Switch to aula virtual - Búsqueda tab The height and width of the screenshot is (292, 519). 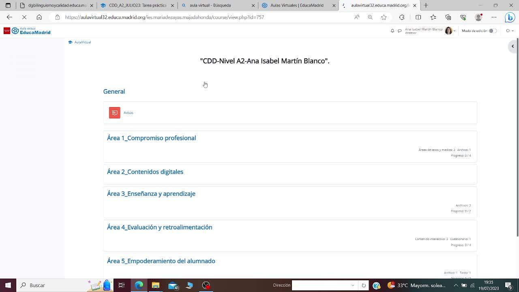click(218, 5)
